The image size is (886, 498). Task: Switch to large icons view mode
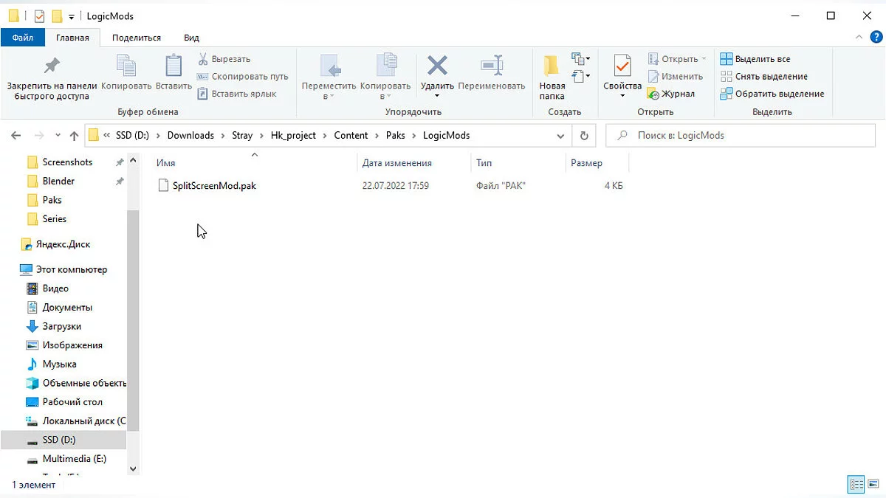click(x=873, y=485)
